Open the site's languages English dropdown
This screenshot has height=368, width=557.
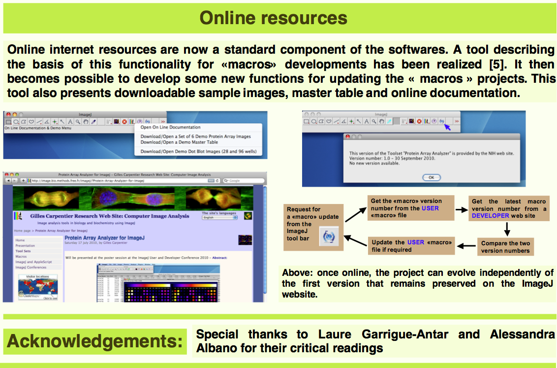click(219, 217)
